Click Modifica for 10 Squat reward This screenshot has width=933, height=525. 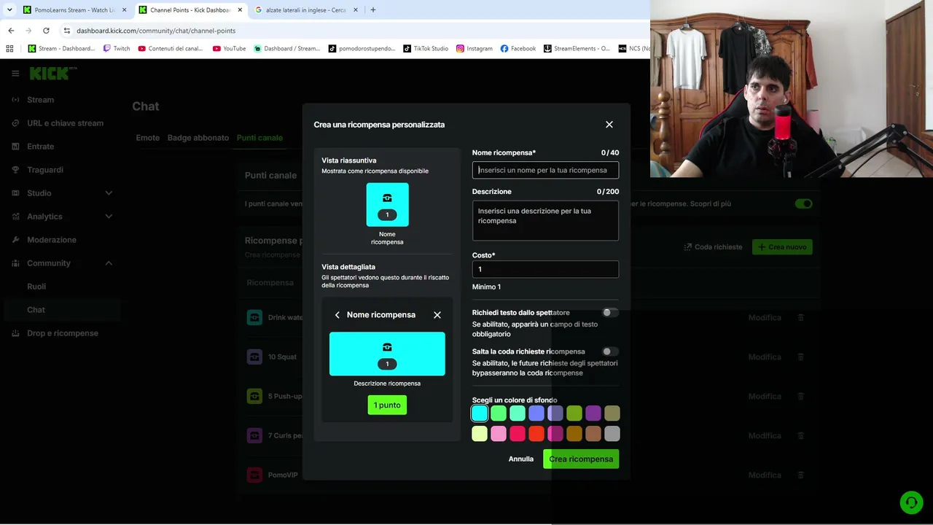(765, 357)
